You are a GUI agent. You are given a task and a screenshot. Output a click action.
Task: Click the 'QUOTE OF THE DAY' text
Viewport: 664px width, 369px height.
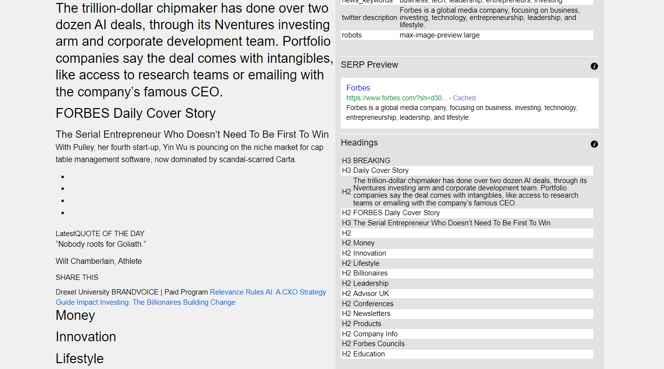coord(110,234)
